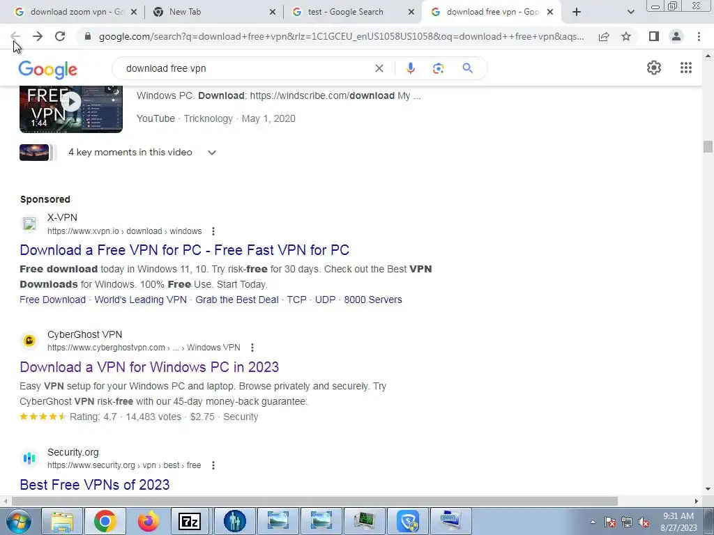Click the horizontal scrollbar right arrow

(697, 502)
